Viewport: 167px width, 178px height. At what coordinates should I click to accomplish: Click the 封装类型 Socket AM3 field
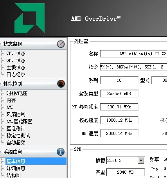119,93
